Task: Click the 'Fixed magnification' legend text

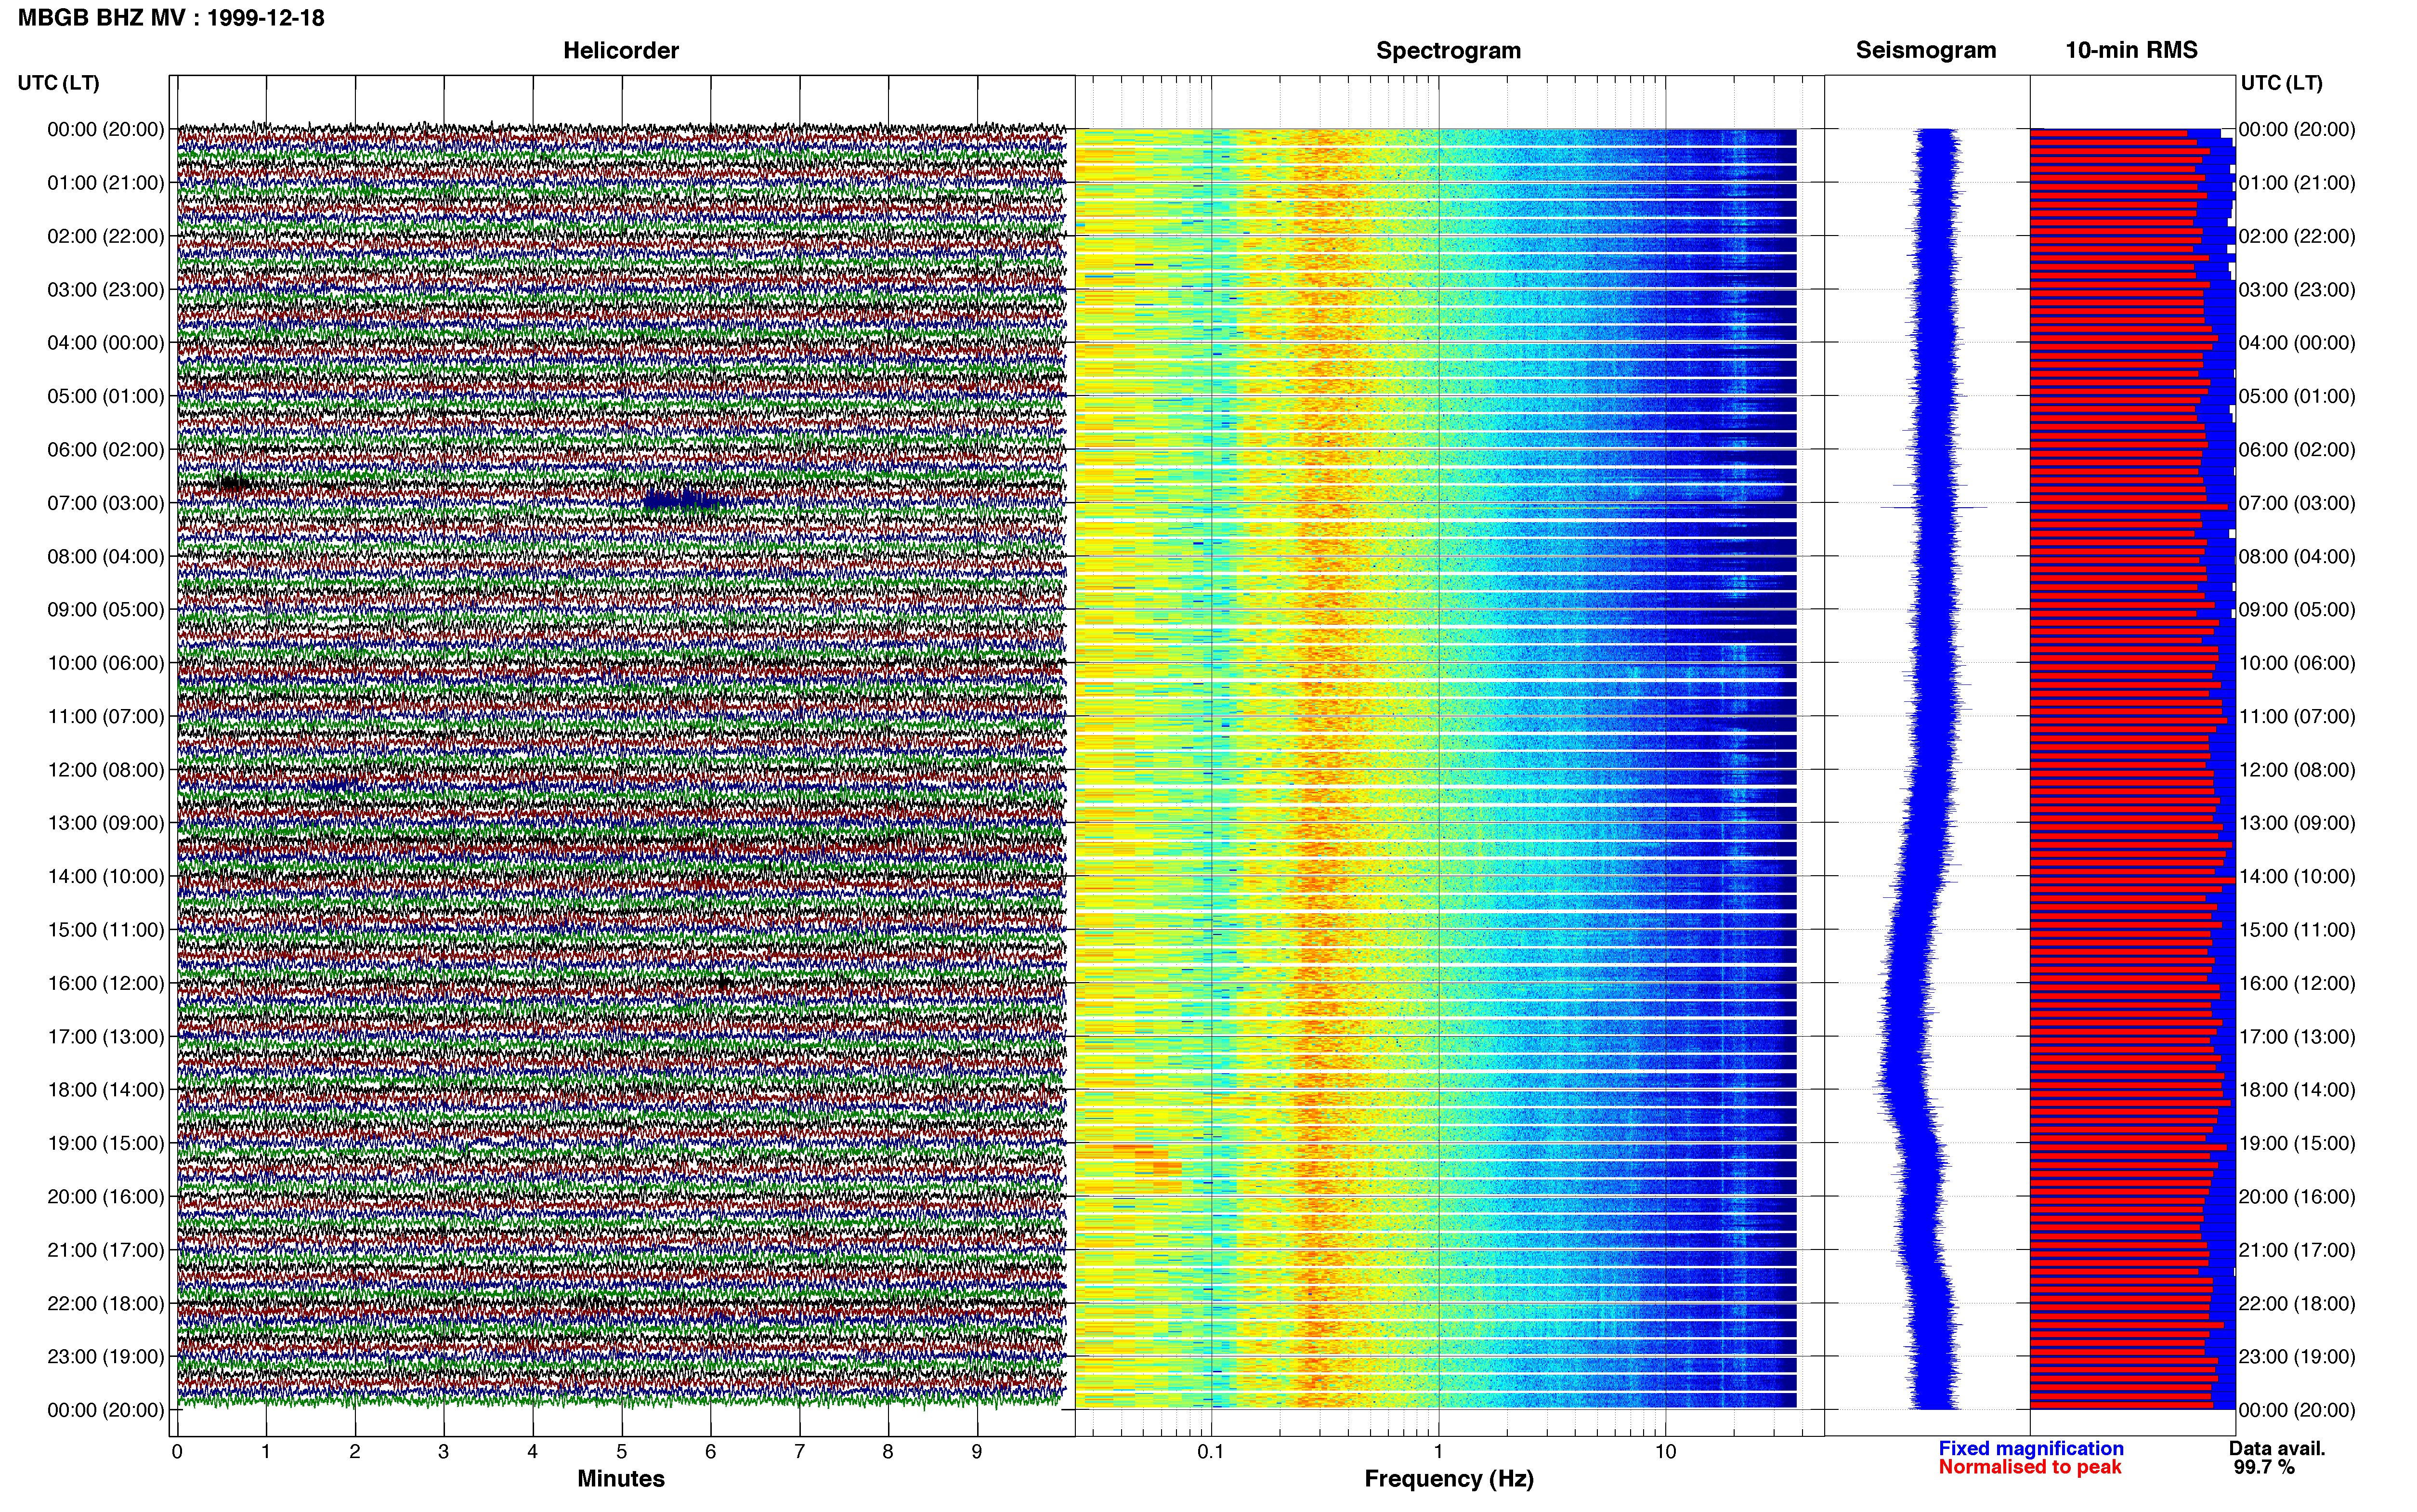Action: [x=2030, y=1448]
